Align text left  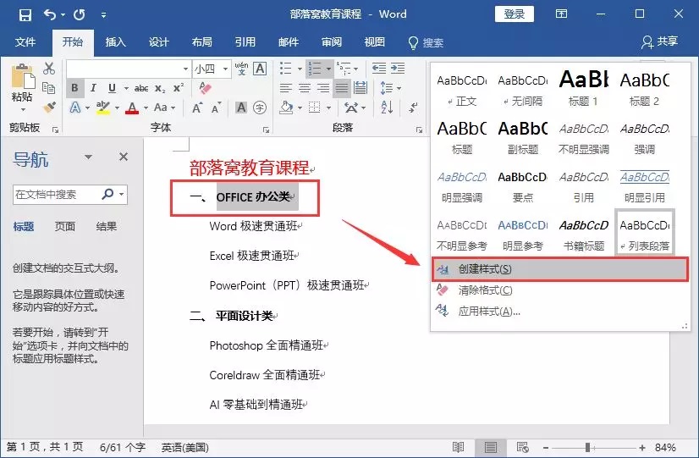coord(286,88)
